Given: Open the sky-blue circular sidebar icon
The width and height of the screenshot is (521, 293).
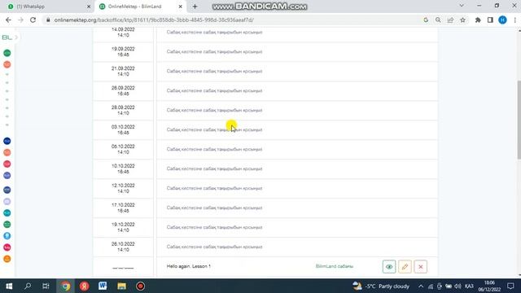Looking at the screenshot, I should click(x=7, y=236).
